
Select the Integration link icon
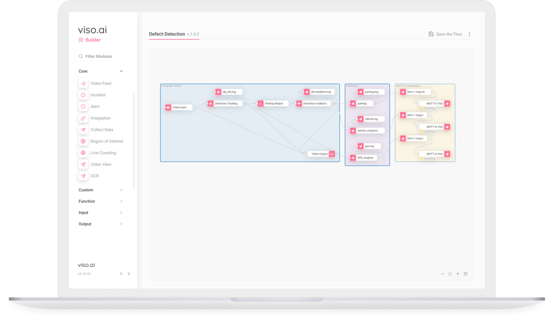coord(83,118)
